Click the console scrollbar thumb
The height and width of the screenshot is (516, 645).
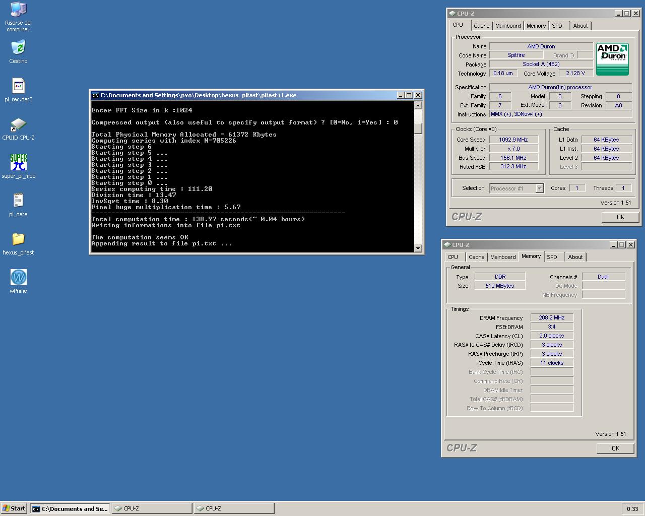click(418, 127)
